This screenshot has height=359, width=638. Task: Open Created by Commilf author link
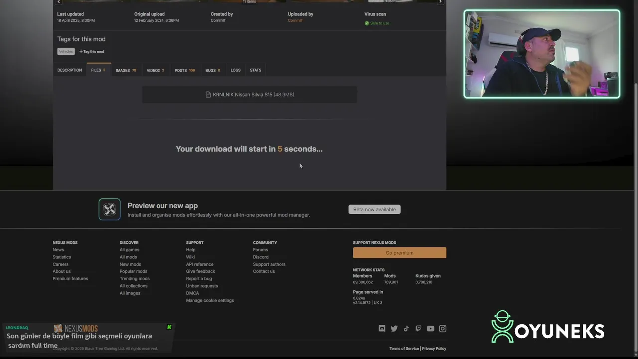coord(218,21)
